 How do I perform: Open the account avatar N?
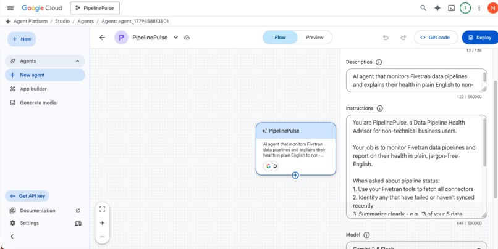pos(493,8)
